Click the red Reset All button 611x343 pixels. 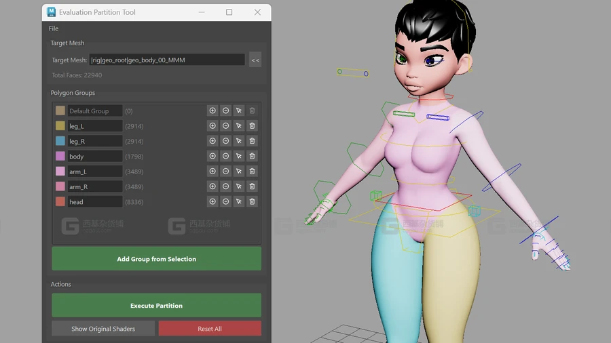point(210,329)
